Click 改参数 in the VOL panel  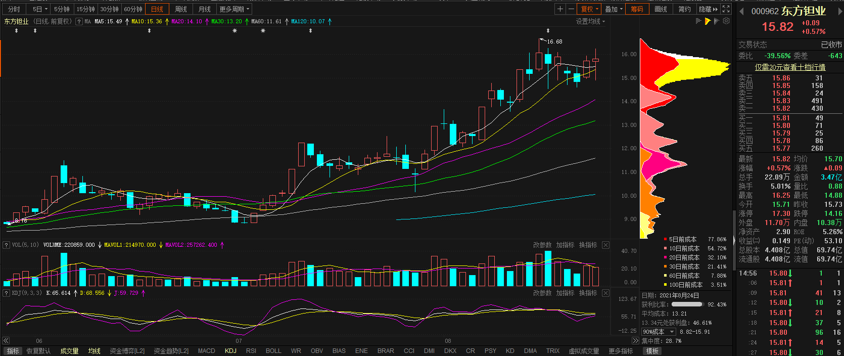point(542,245)
